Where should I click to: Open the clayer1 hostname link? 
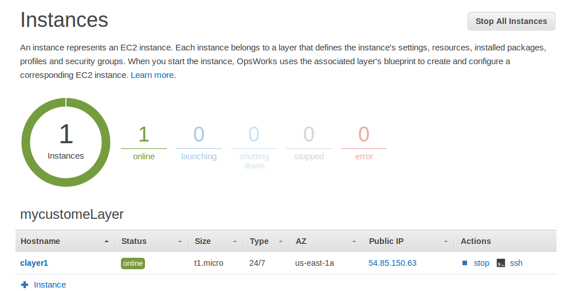tap(34, 264)
